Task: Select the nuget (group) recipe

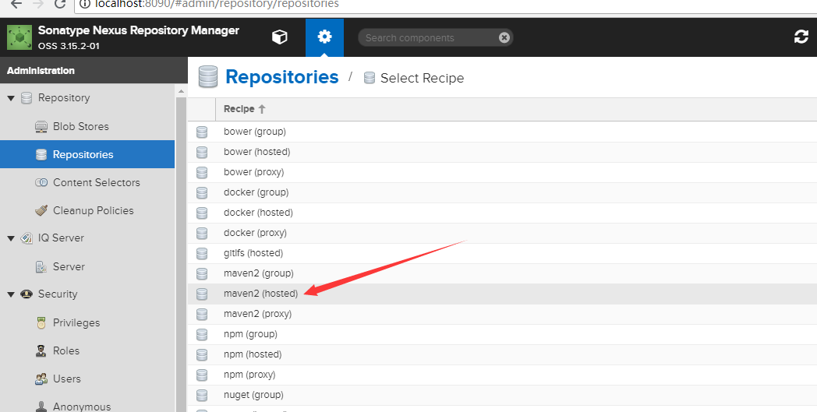Action: point(502,396)
